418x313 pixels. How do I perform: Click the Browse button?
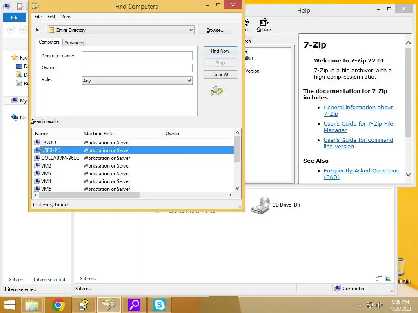pyautogui.click(x=215, y=30)
